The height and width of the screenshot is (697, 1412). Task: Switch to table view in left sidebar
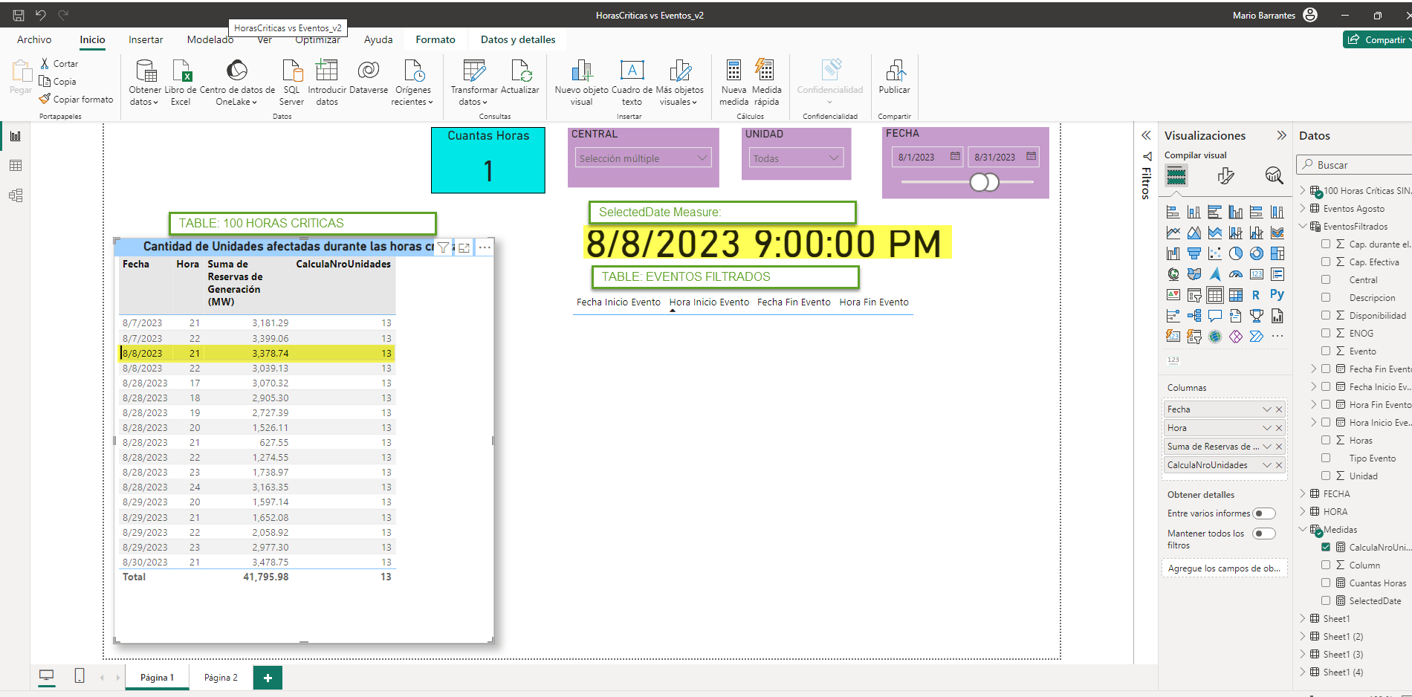point(16,166)
